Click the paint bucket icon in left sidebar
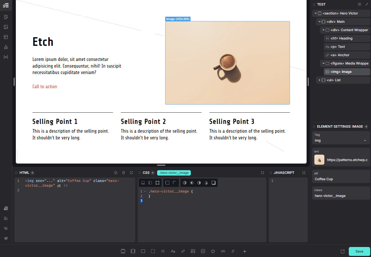Image resolution: width=371 pixels, height=257 pixels. point(6,47)
